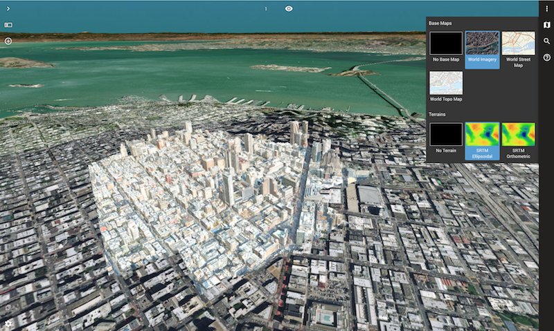The width and height of the screenshot is (554, 331).
Task: Open the help question mark icon
Action: [x=546, y=57]
